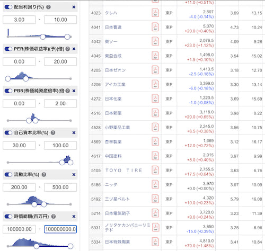
Task: Remove the 時価総額(百万円) filter with X
Action: click(x=74, y=217)
